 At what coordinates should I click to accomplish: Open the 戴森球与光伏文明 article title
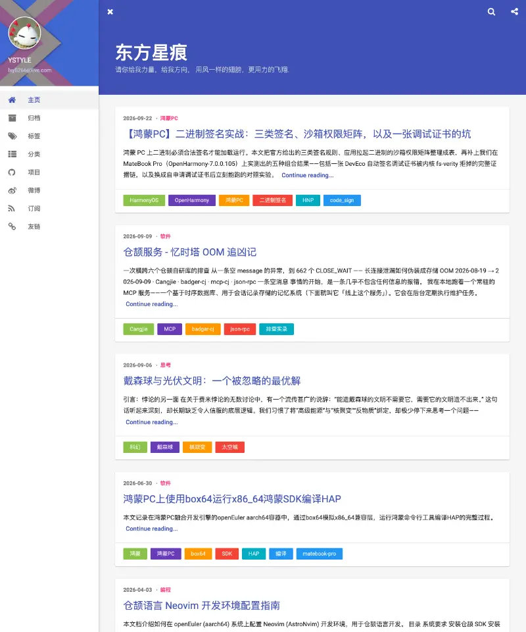[x=212, y=381]
